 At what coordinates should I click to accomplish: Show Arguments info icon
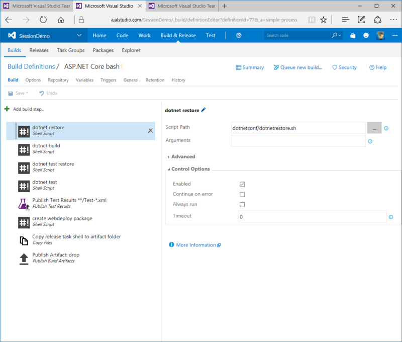(370, 141)
